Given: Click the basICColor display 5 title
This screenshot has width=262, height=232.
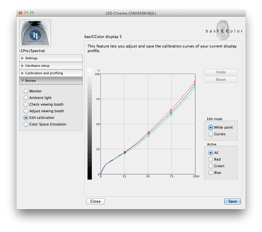Looking at the screenshot, I should (103, 37).
